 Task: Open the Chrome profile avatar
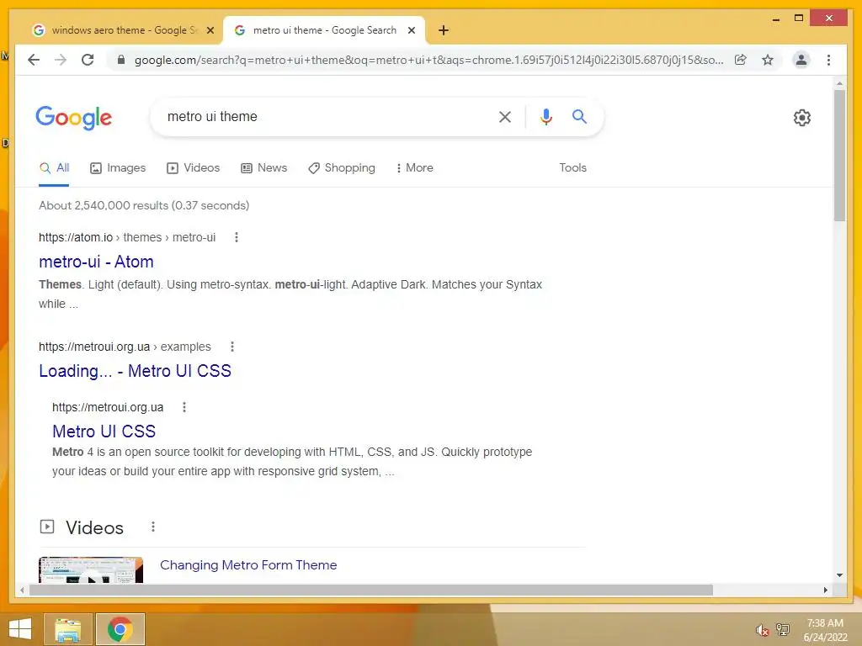point(801,60)
